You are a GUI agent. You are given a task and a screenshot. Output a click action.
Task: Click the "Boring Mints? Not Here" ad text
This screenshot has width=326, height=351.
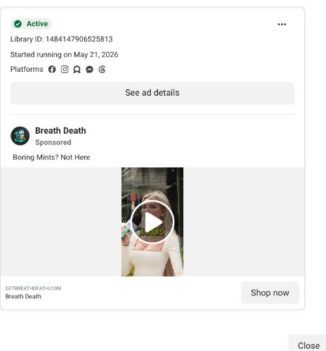tap(51, 157)
